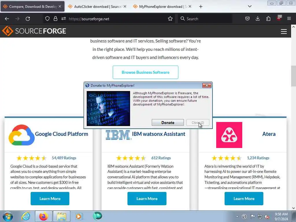Open the IBM watsonx Assistant title link

159,134
